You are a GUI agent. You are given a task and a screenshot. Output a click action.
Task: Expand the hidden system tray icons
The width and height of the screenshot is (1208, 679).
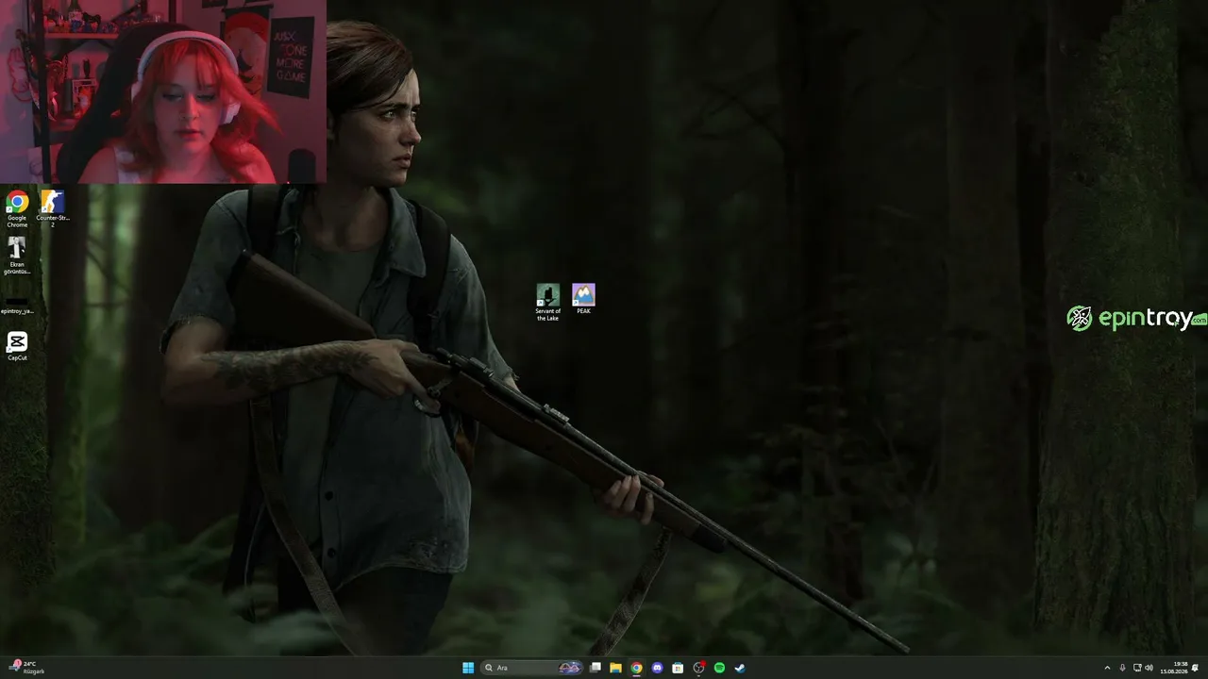1107,668
